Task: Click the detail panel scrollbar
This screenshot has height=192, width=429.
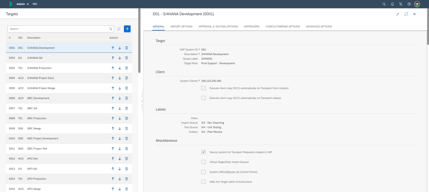Action: pyautogui.click(x=428, y=26)
